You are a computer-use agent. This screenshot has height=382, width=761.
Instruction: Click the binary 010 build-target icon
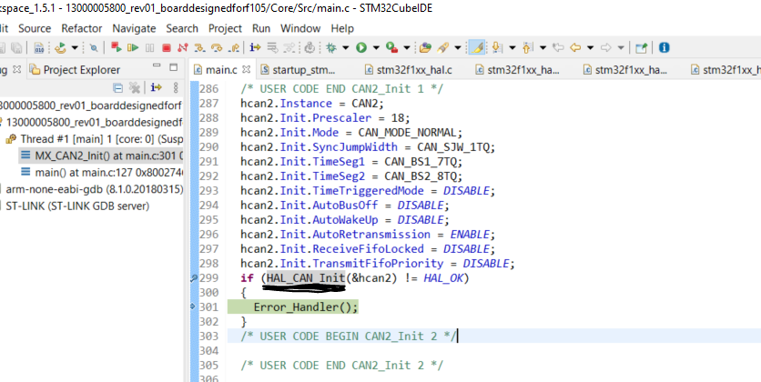point(39,47)
